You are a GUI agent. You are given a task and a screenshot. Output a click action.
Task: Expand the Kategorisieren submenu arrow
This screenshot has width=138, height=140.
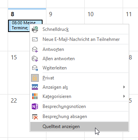pos(124,96)
